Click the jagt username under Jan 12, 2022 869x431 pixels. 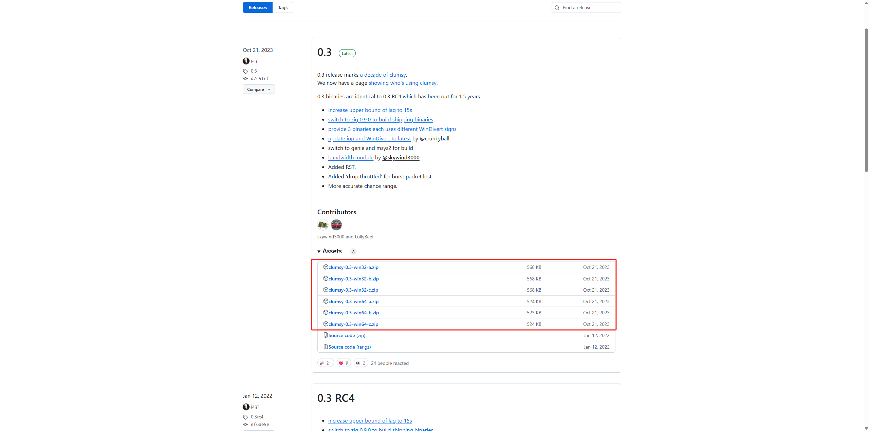(x=255, y=406)
